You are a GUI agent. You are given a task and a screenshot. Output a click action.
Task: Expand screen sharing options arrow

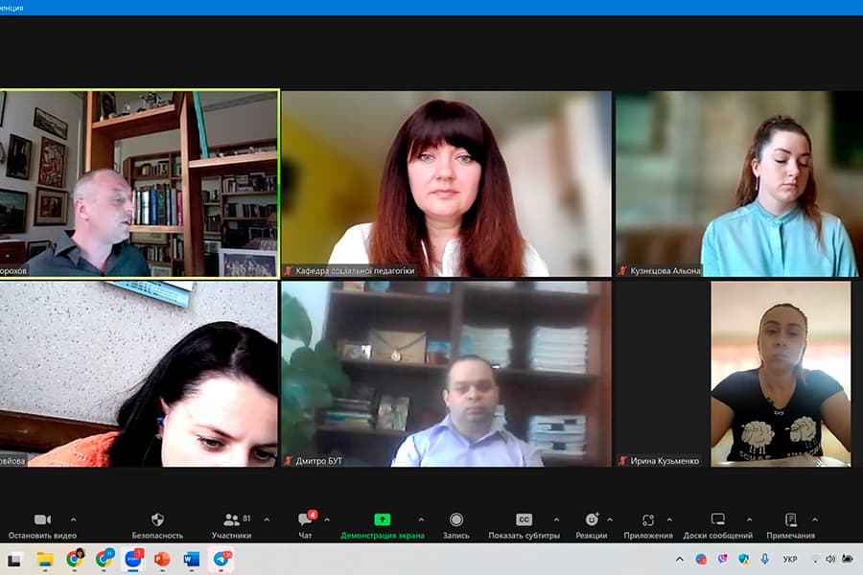tap(421, 518)
